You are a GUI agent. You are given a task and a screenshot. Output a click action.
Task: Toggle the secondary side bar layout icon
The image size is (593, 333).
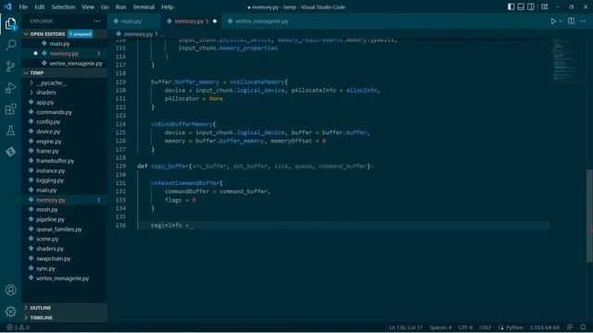coord(531,6)
